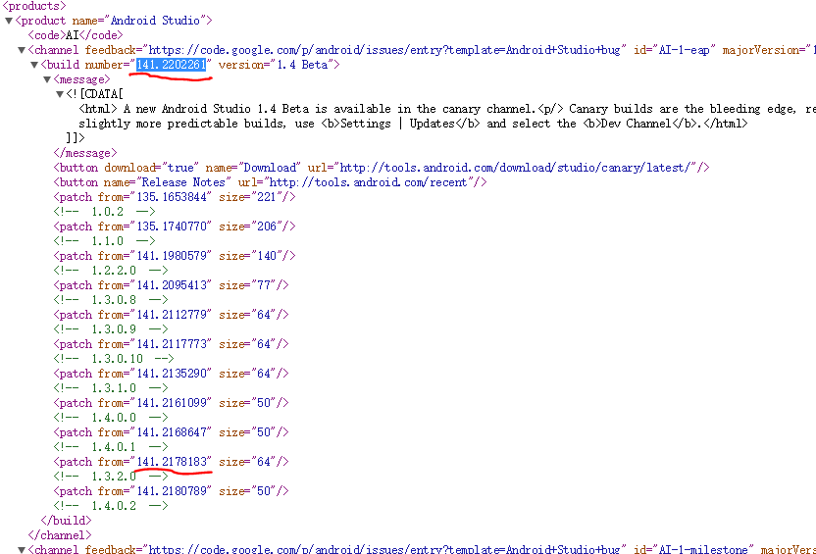The width and height of the screenshot is (816, 554).
Task: Click the comment 1.3.0.8
Action: click(x=111, y=300)
